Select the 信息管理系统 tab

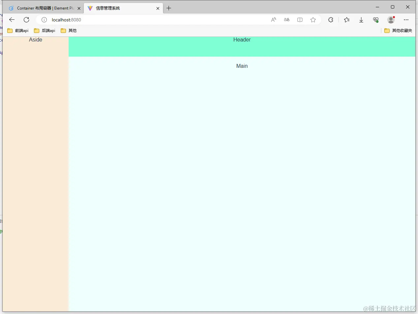tap(123, 8)
